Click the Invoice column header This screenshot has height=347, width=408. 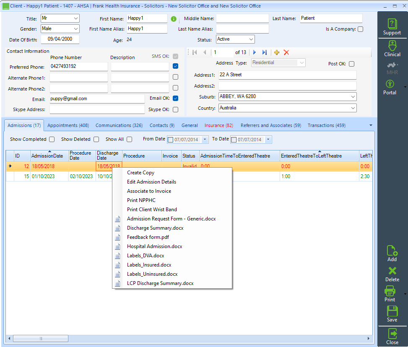click(171, 156)
